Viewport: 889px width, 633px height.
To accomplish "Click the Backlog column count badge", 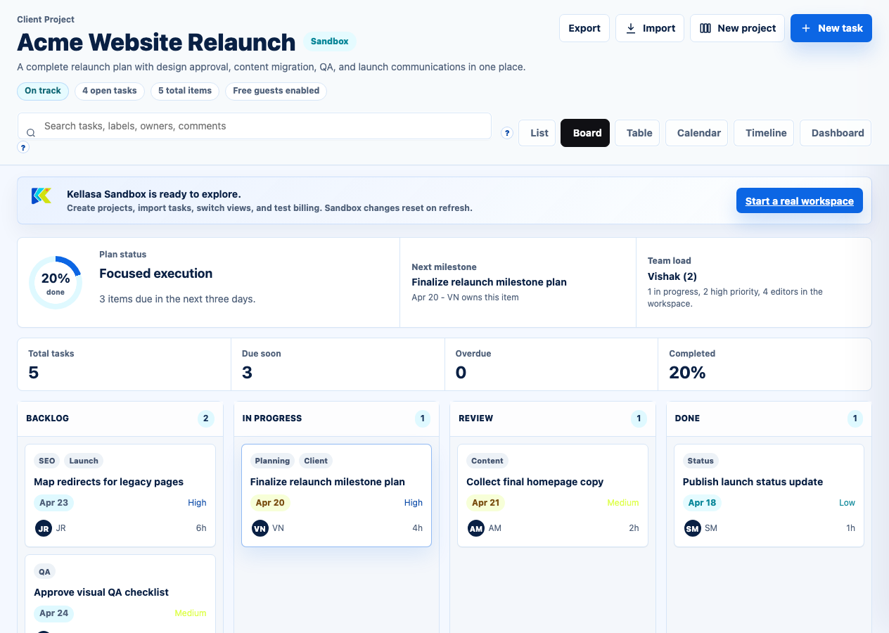I will point(205,418).
